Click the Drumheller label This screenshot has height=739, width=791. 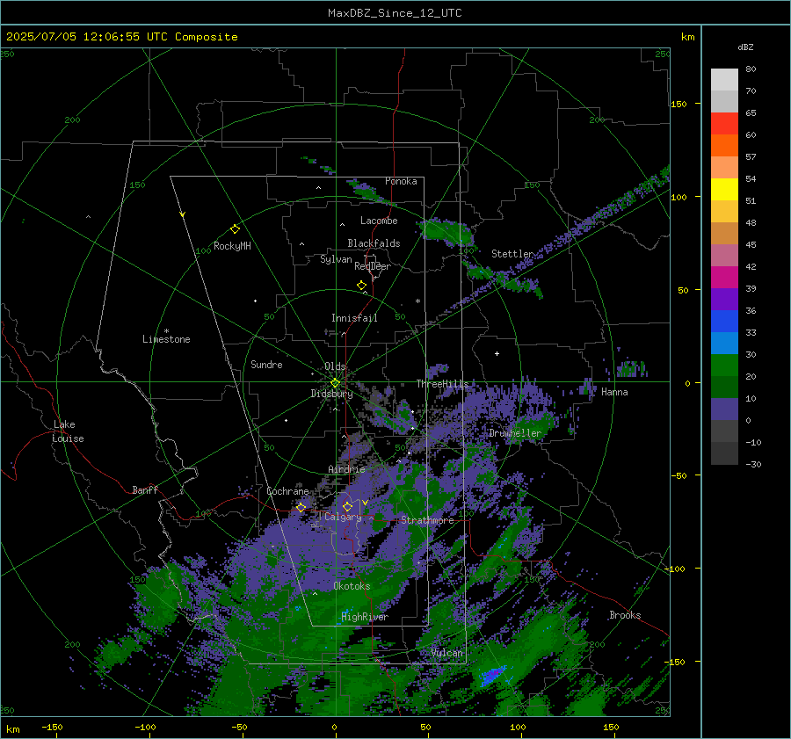[515, 433]
